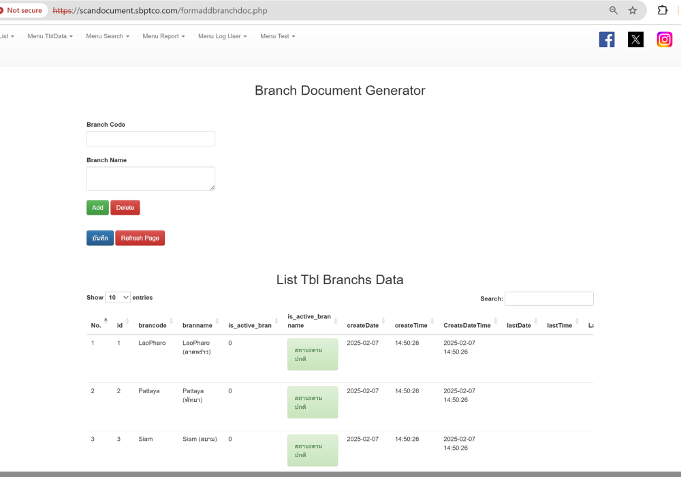The image size is (681, 477).
Task: Open the browser extensions puzzle icon
Action: [662, 10]
